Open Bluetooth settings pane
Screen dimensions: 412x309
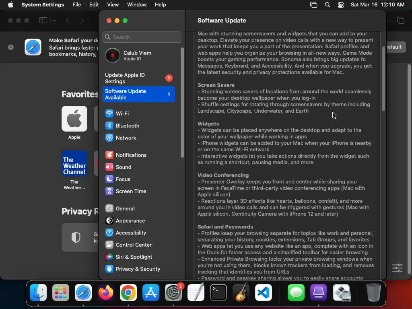[x=138, y=126]
